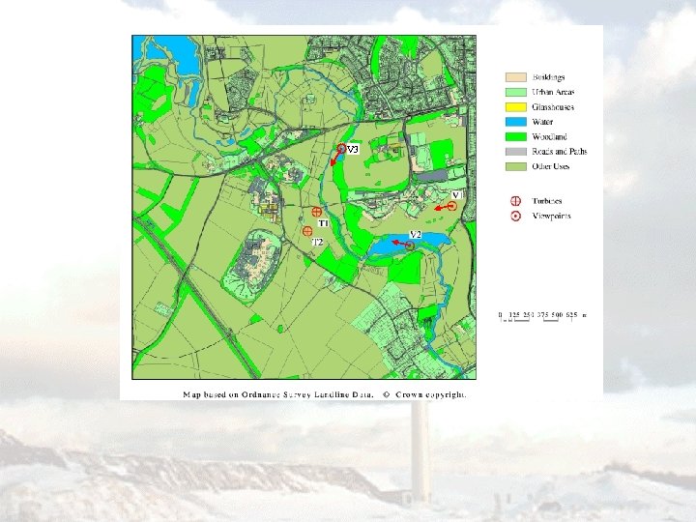
Task: Click the V1 label on the map
Action: pos(457,195)
